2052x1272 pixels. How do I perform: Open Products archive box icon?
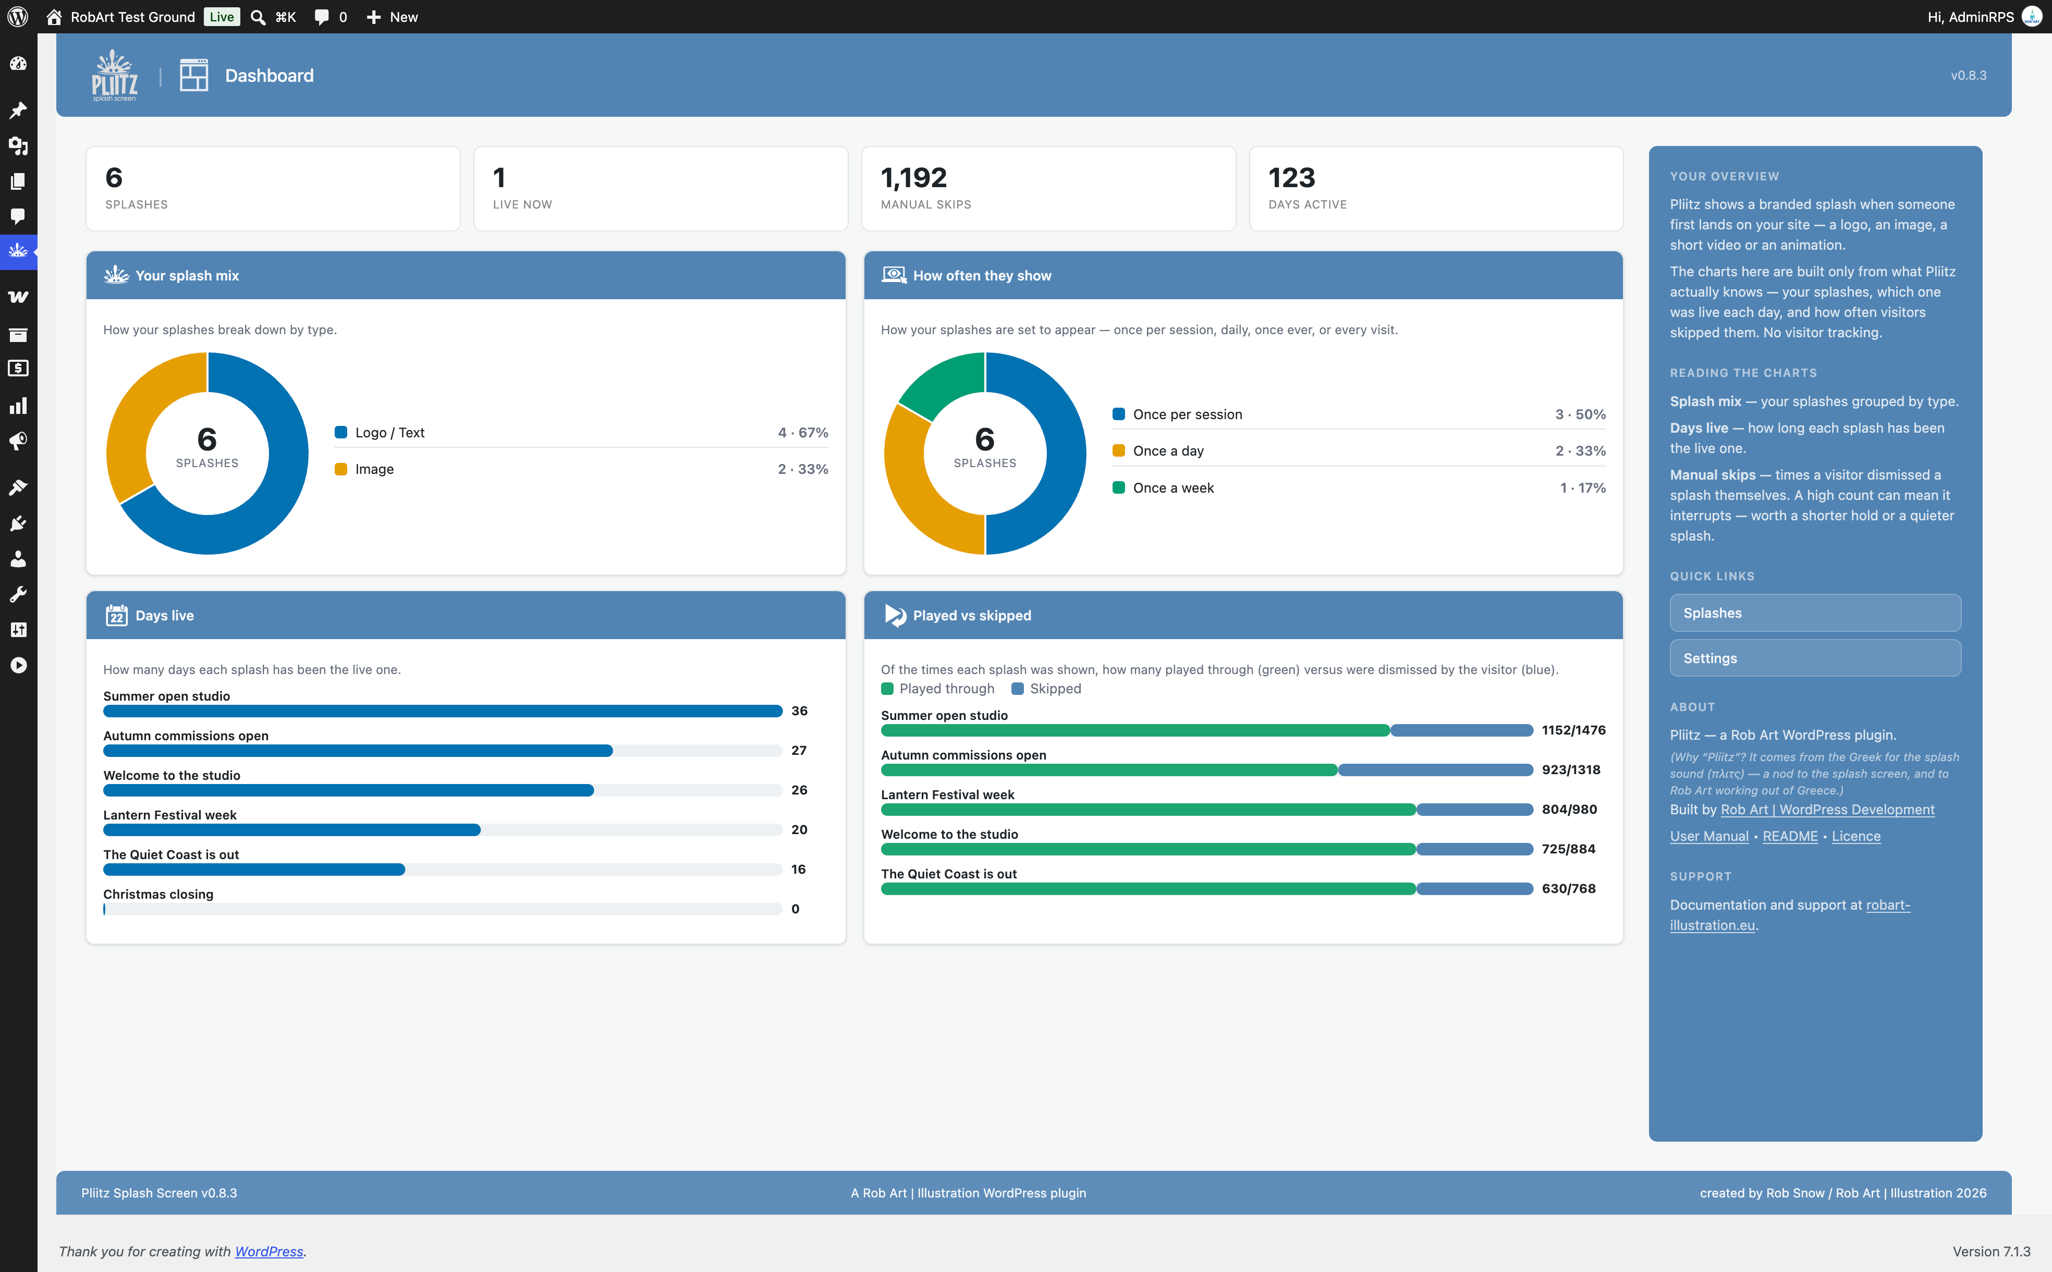[18, 335]
